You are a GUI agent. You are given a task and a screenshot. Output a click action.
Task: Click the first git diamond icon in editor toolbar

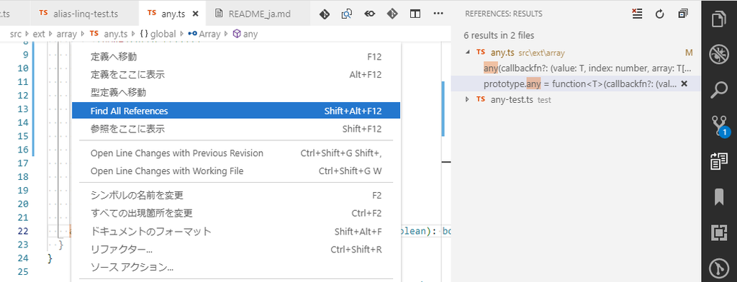point(325,14)
